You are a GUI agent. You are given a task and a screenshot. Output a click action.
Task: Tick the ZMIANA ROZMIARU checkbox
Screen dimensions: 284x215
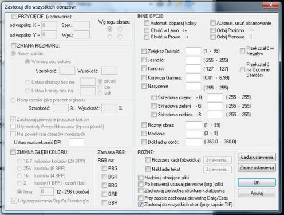(x=13, y=46)
